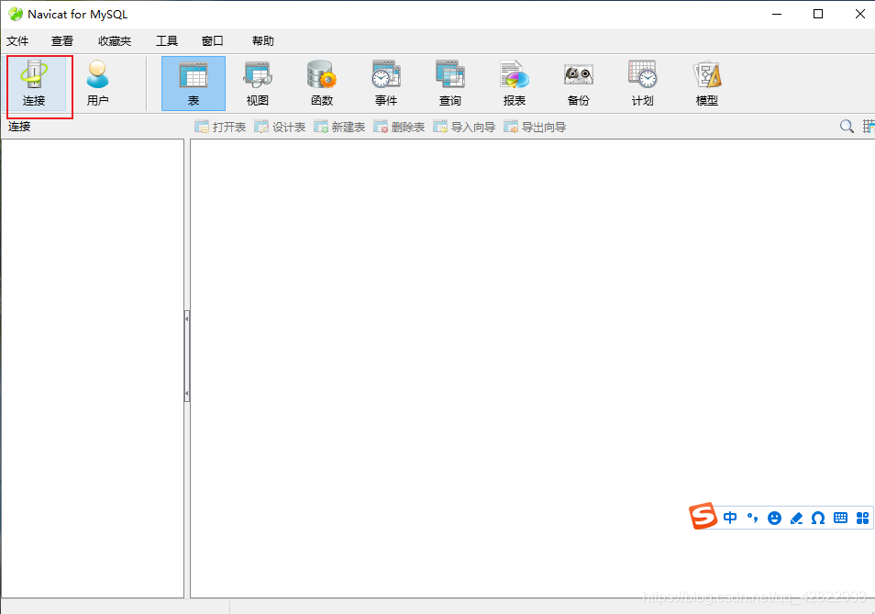Open the 查询 (Query) icon
Screen dimensions: 875x614
450,84
